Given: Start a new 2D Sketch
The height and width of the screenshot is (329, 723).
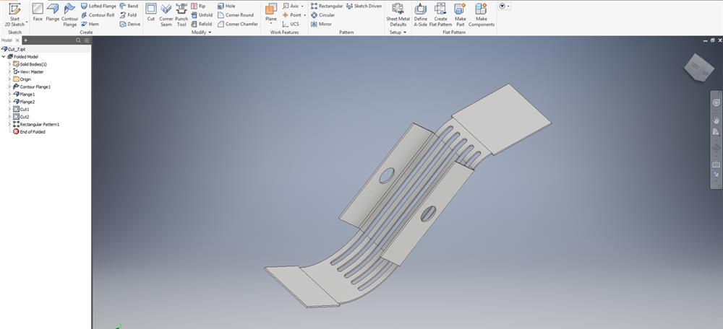Looking at the screenshot, I should [14, 14].
